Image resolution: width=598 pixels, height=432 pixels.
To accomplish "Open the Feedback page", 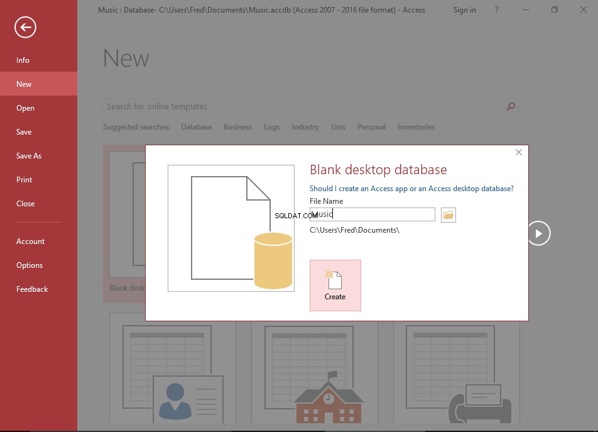I will (32, 289).
